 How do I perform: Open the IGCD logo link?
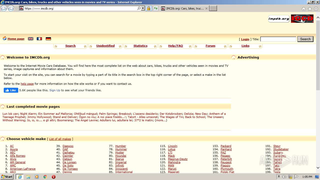(x=302, y=18)
